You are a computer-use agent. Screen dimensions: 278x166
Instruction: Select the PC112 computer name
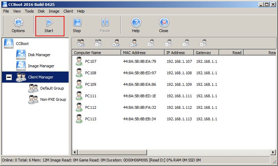coord(91,107)
